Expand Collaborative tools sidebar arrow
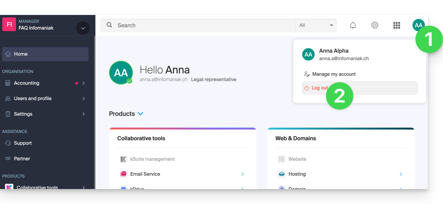The width and height of the screenshot is (443, 204). (x=84, y=187)
